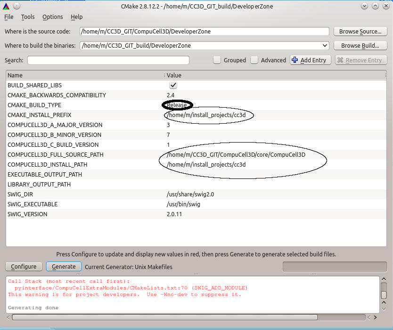Expand the build binaries path dropdown
This screenshot has height=330, width=393.
click(x=324, y=46)
